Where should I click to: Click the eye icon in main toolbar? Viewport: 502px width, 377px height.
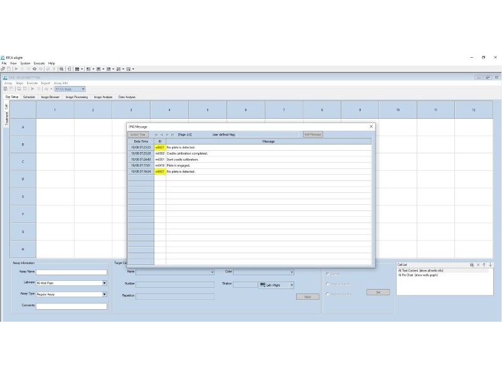[41, 69]
